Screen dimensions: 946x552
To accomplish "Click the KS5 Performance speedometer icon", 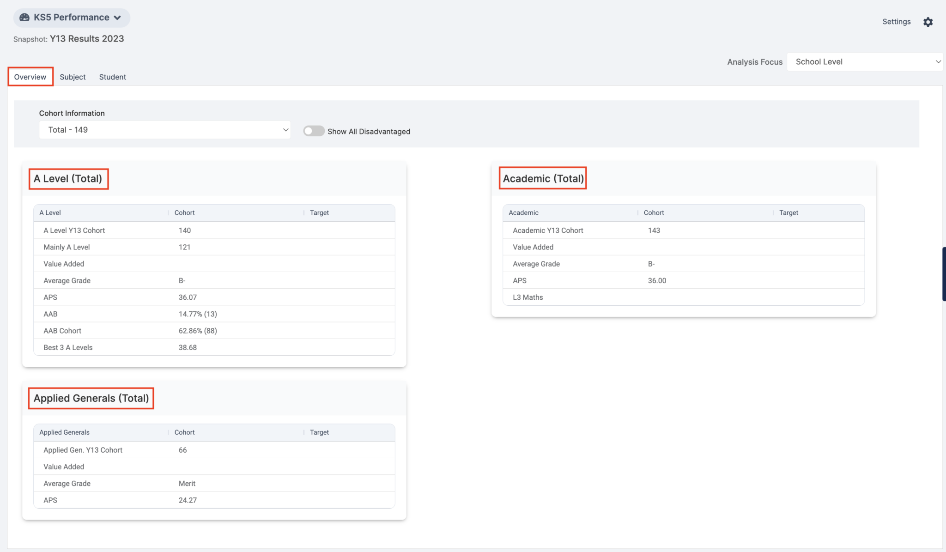I will tap(25, 17).
